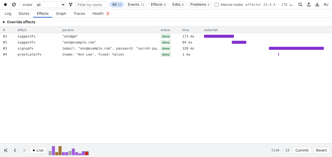The height and width of the screenshot is (157, 332).
Task: Click the effect column header
Action: click(x=22, y=30)
